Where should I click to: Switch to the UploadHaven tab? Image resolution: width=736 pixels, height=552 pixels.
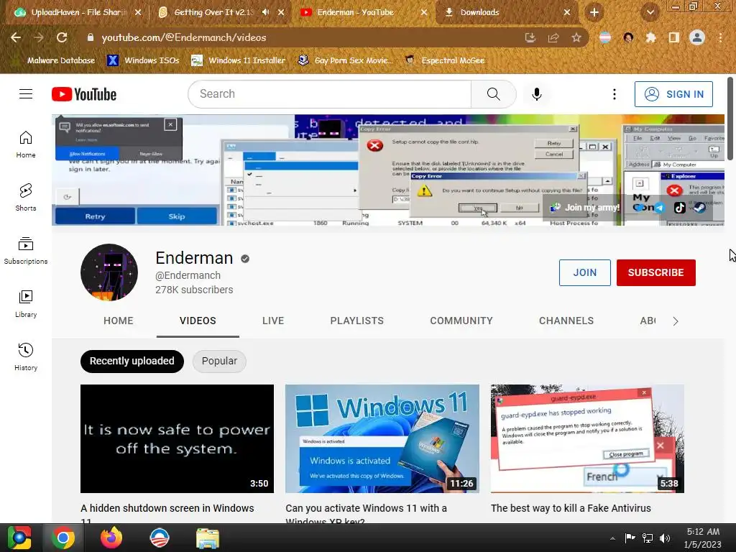coord(78,12)
